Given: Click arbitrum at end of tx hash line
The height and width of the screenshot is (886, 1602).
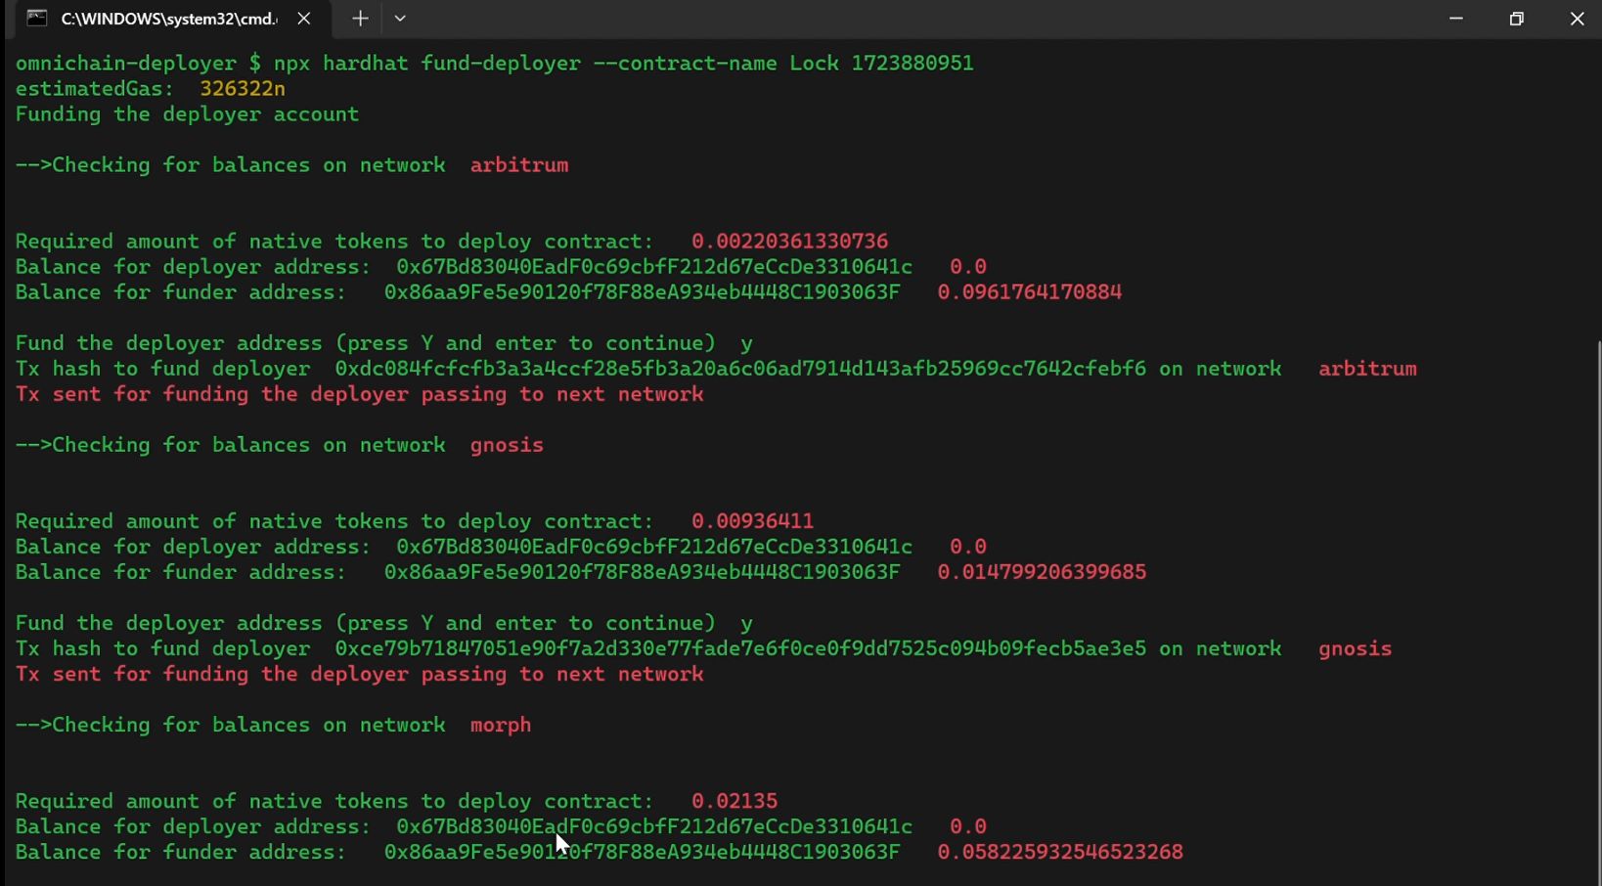Looking at the screenshot, I should pyautogui.click(x=1367, y=369).
